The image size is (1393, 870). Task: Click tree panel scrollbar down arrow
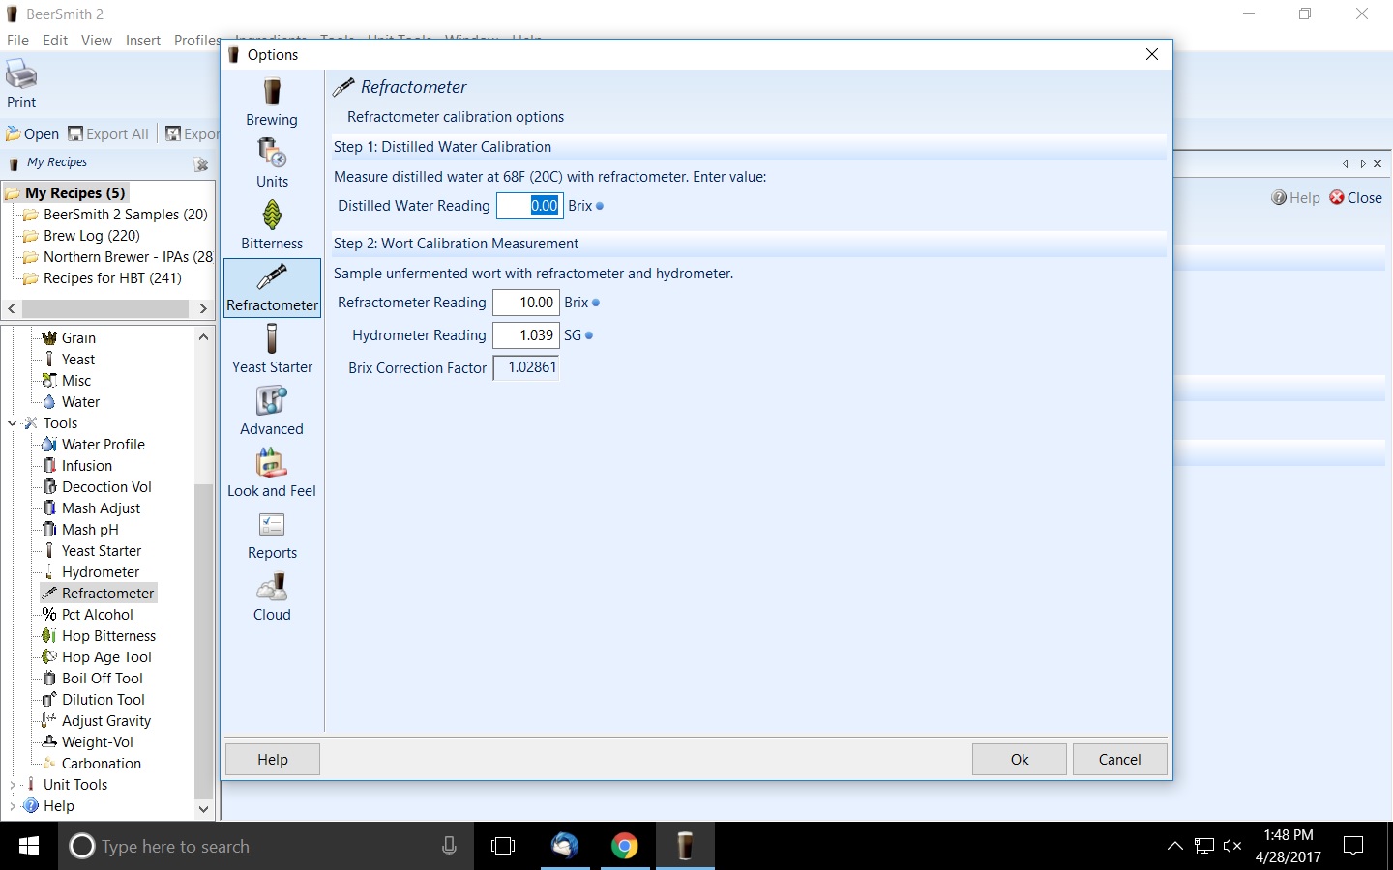tap(203, 809)
